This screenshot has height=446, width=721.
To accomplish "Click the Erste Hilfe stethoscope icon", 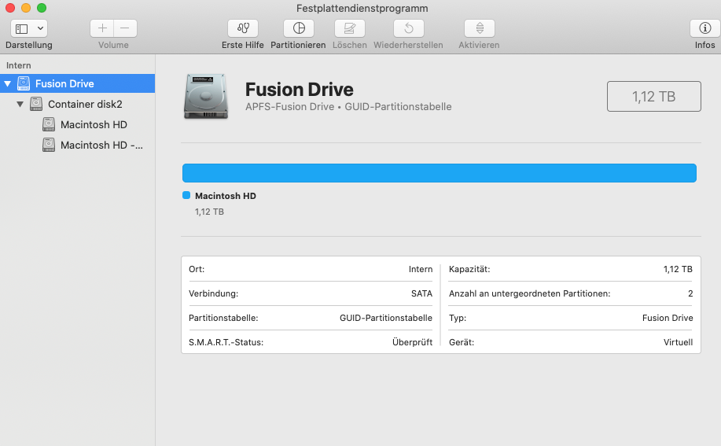I will (242, 28).
